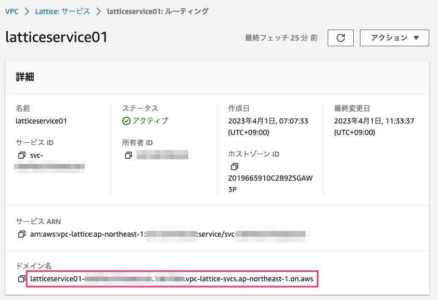Screen dimensions: 438x300
Task: Select creation date 2023年4月1日, 07:07:33
Action: pos(268,121)
